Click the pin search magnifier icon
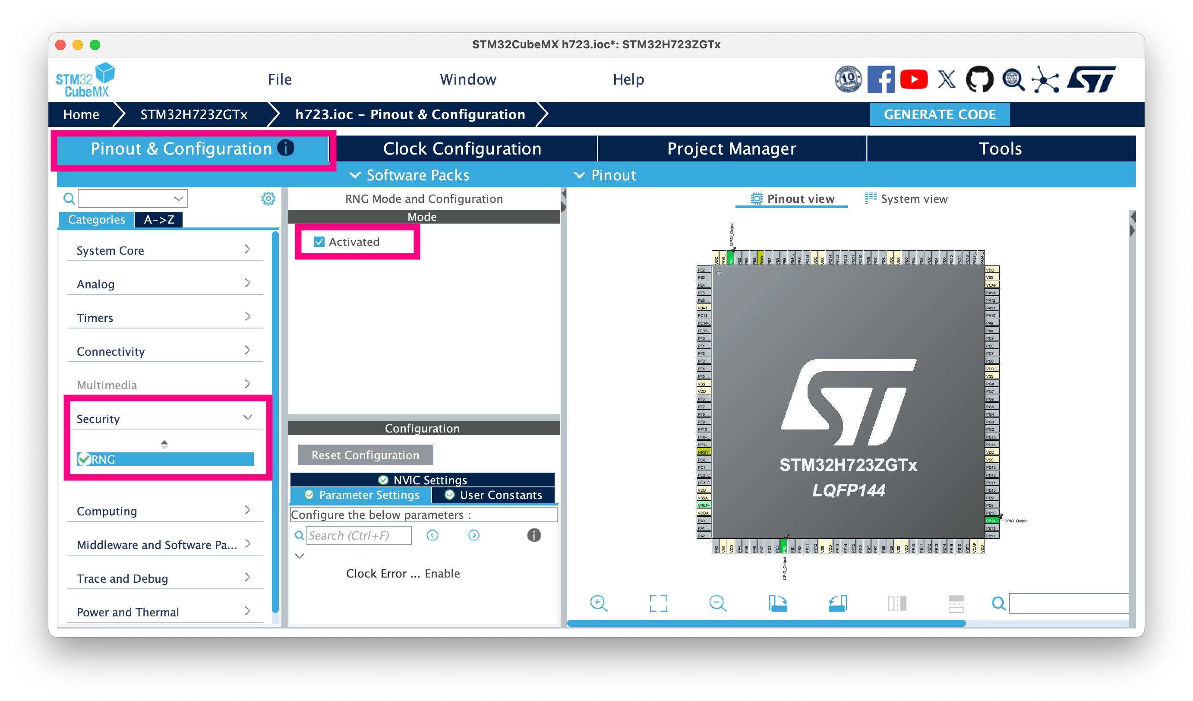Image resolution: width=1193 pixels, height=701 pixels. [998, 603]
